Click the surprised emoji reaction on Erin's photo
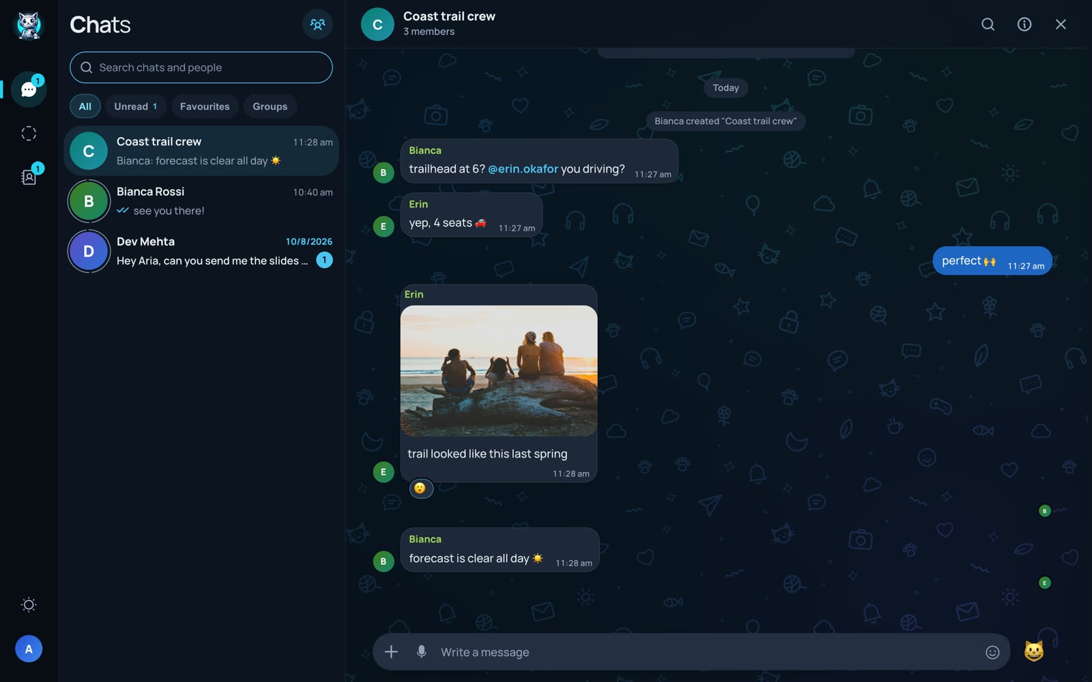Screen dimensions: 1092x682 pyautogui.click(x=421, y=488)
